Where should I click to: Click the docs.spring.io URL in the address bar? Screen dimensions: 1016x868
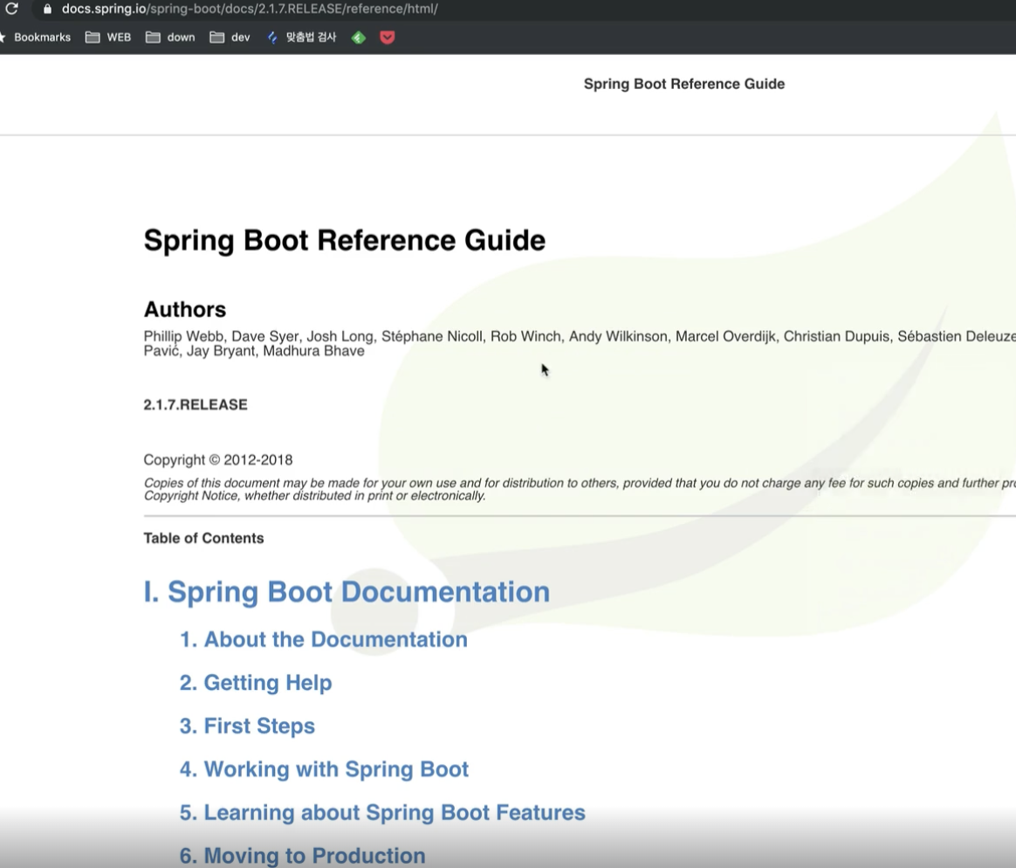250,9
